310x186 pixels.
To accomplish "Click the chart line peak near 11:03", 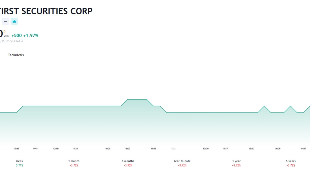I will coord(137,99).
